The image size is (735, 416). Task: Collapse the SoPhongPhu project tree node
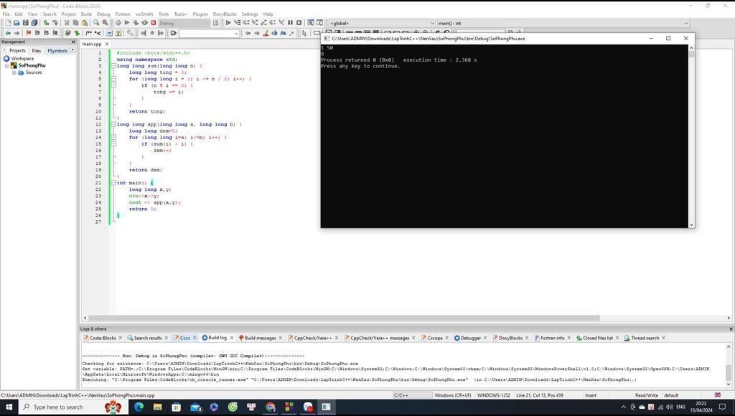7,65
